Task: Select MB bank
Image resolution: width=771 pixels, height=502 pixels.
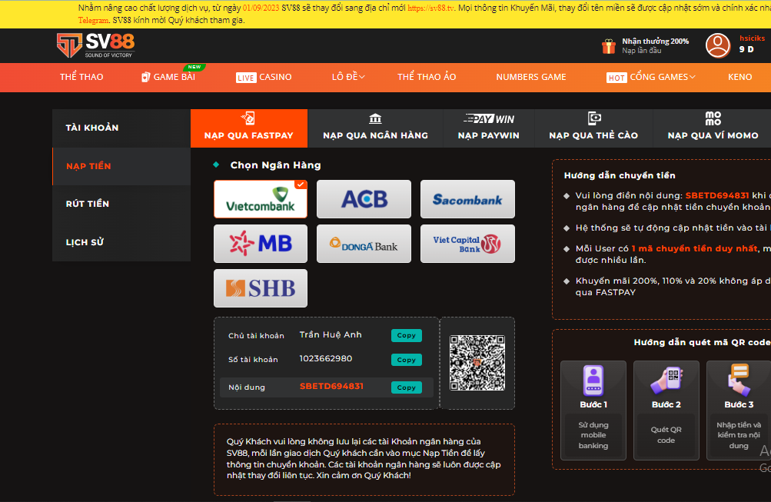Action: coord(261,244)
